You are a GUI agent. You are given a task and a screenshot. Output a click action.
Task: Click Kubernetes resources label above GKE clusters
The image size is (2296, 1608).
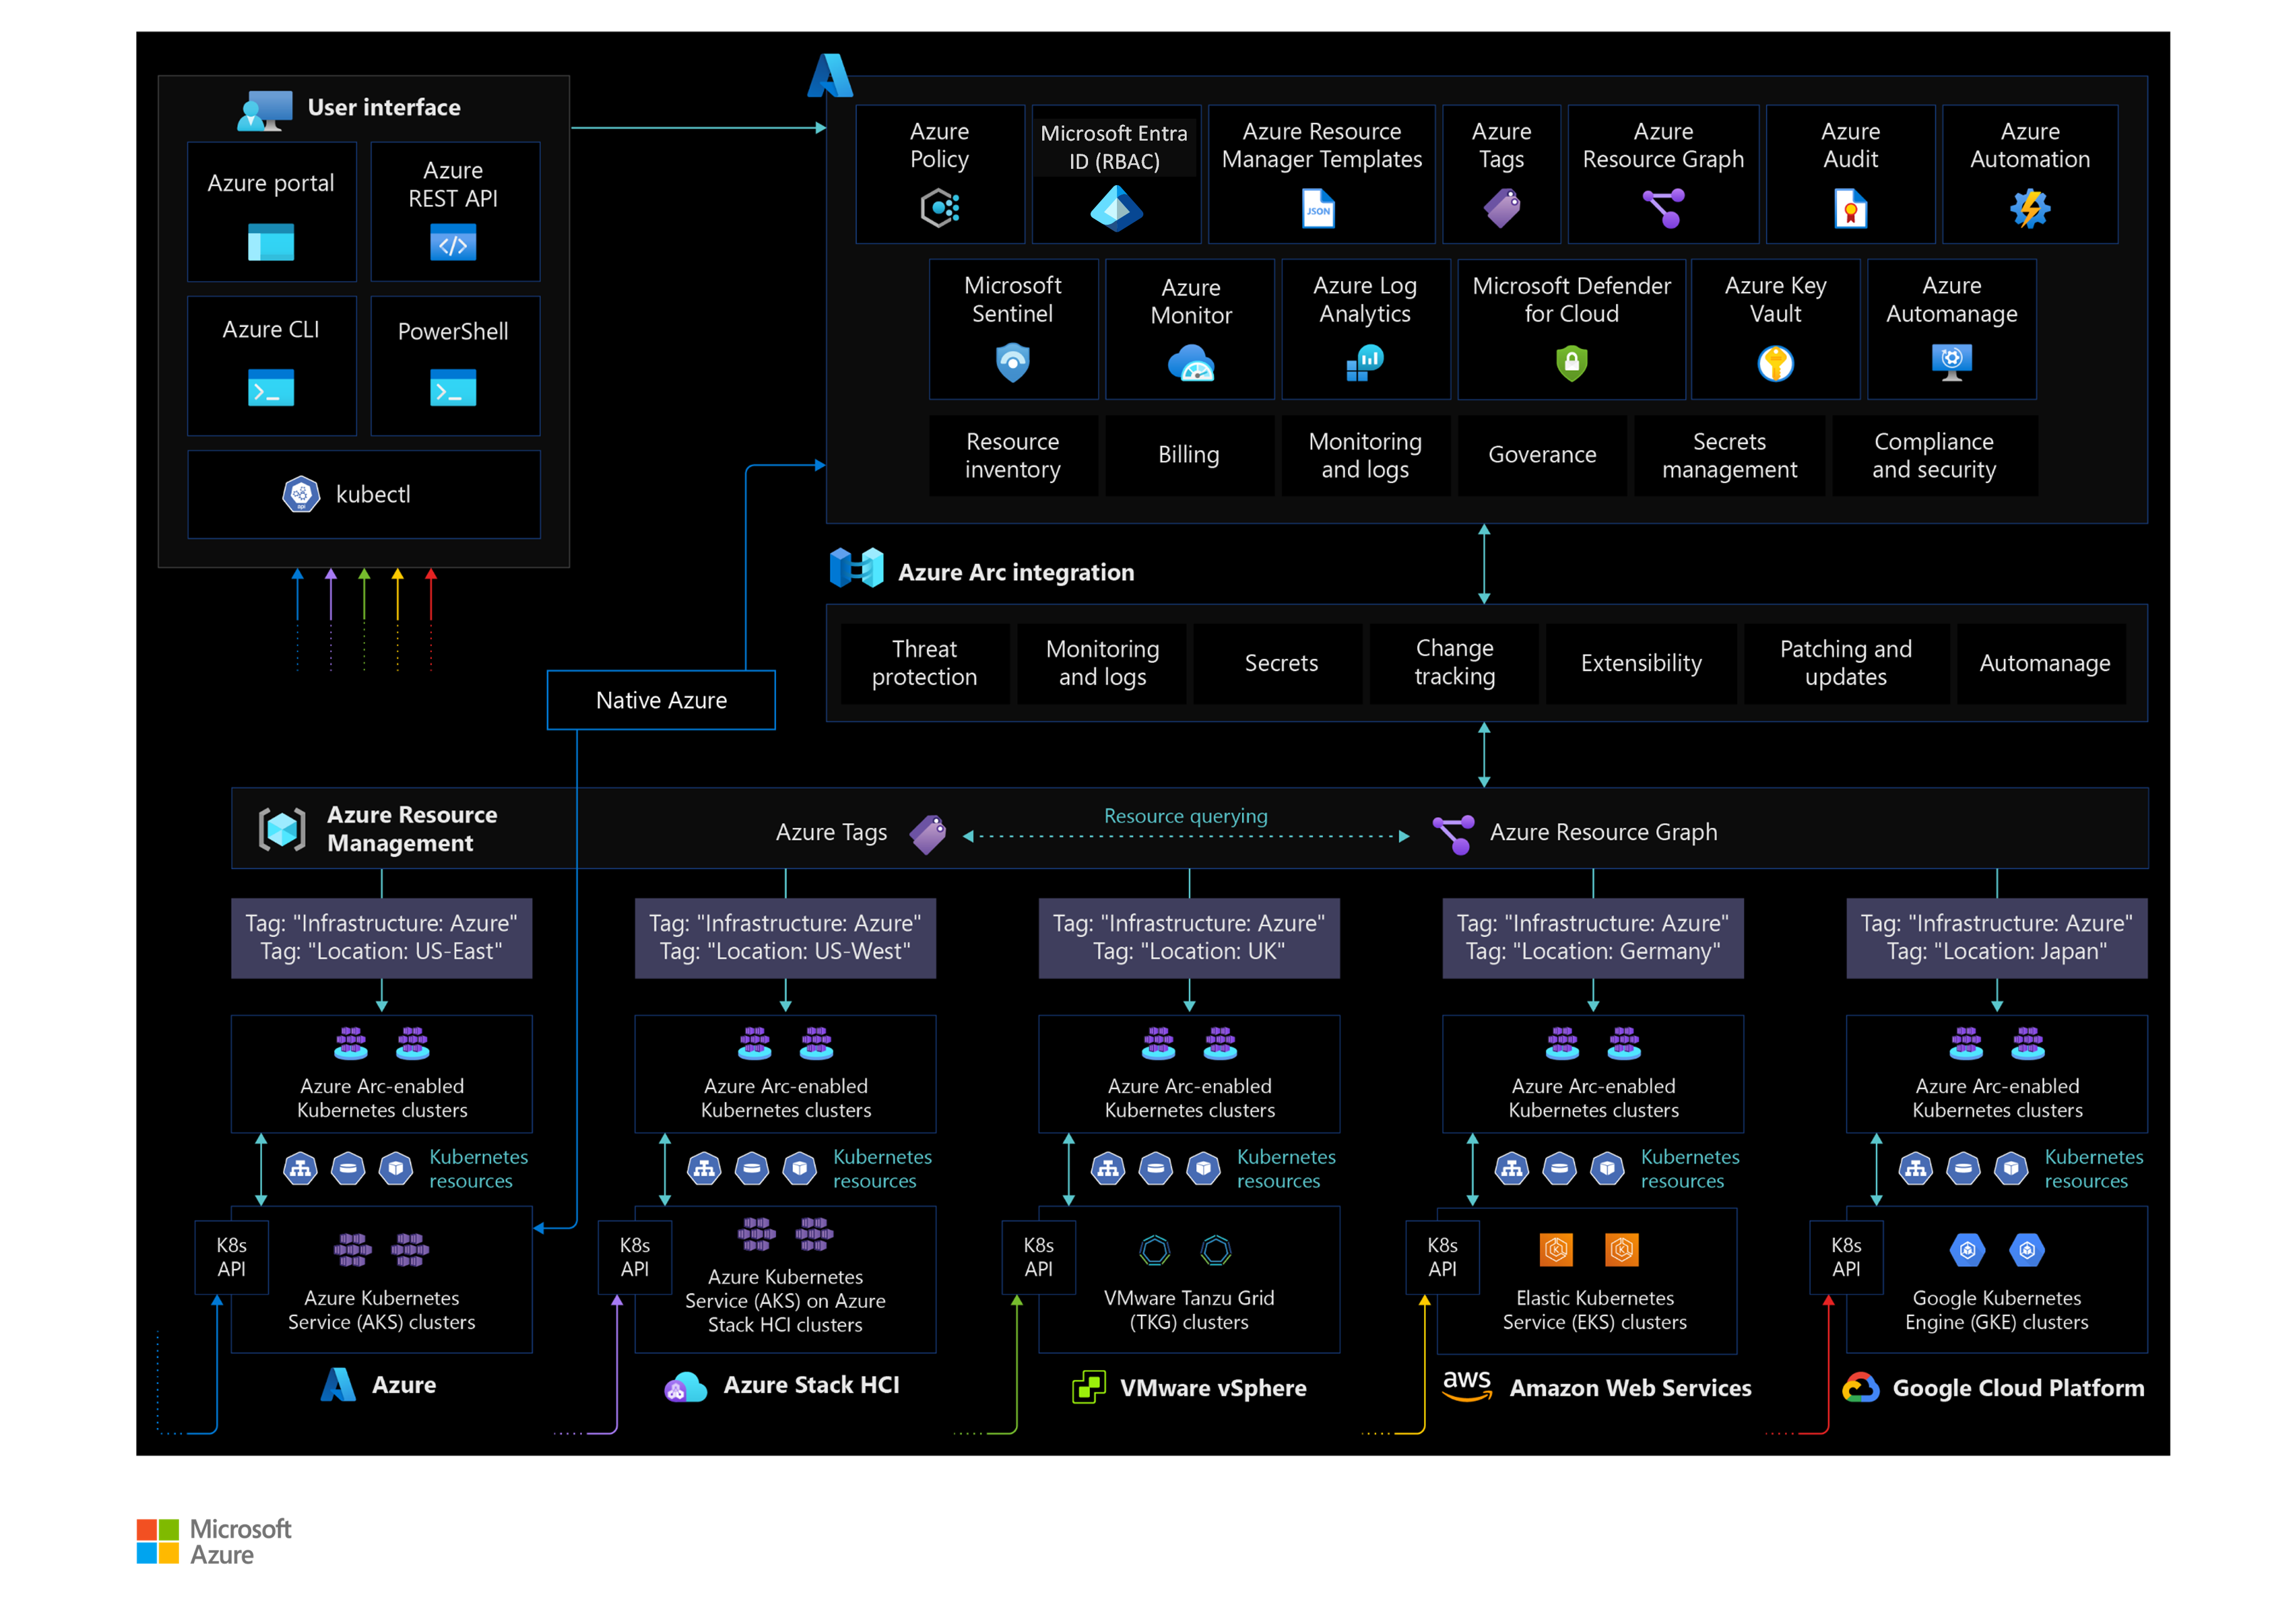2093,1168
